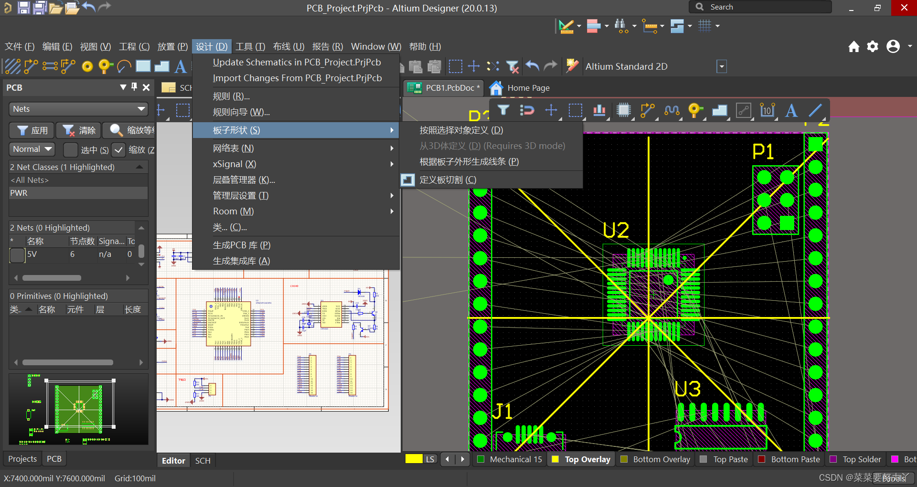This screenshot has height=487, width=917.
Task: Expand the measure tool dropdown arrow
Action: coord(662,26)
